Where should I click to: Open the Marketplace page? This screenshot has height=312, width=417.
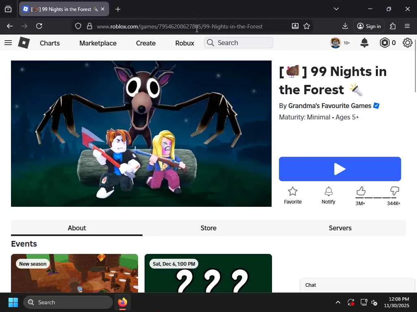point(98,43)
